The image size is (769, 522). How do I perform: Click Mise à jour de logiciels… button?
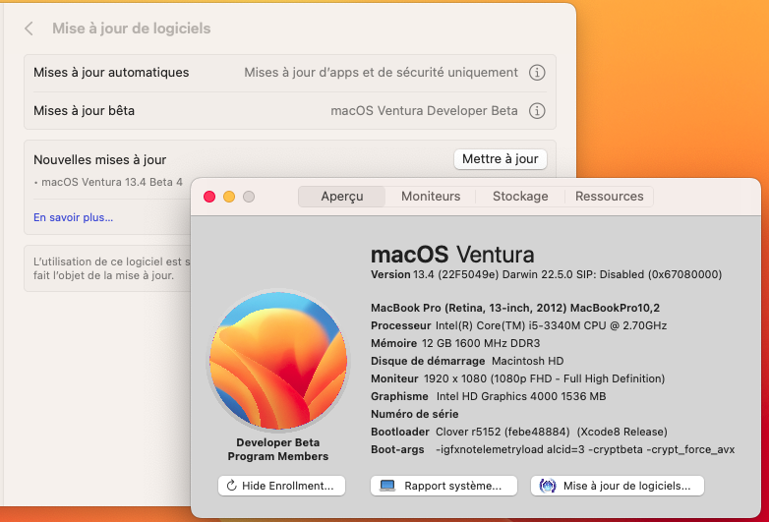[x=618, y=486]
